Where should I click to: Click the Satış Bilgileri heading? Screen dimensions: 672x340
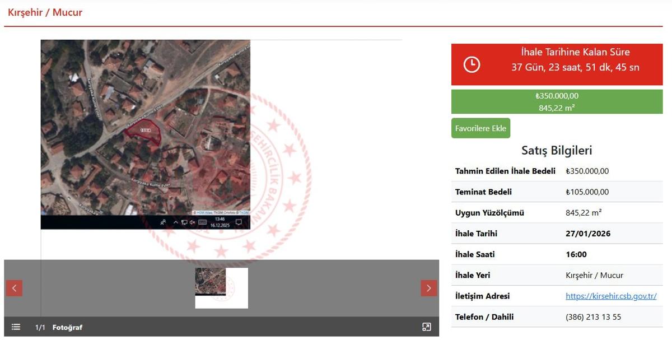coord(557,150)
